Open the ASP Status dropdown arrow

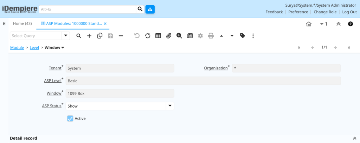click(x=170, y=106)
